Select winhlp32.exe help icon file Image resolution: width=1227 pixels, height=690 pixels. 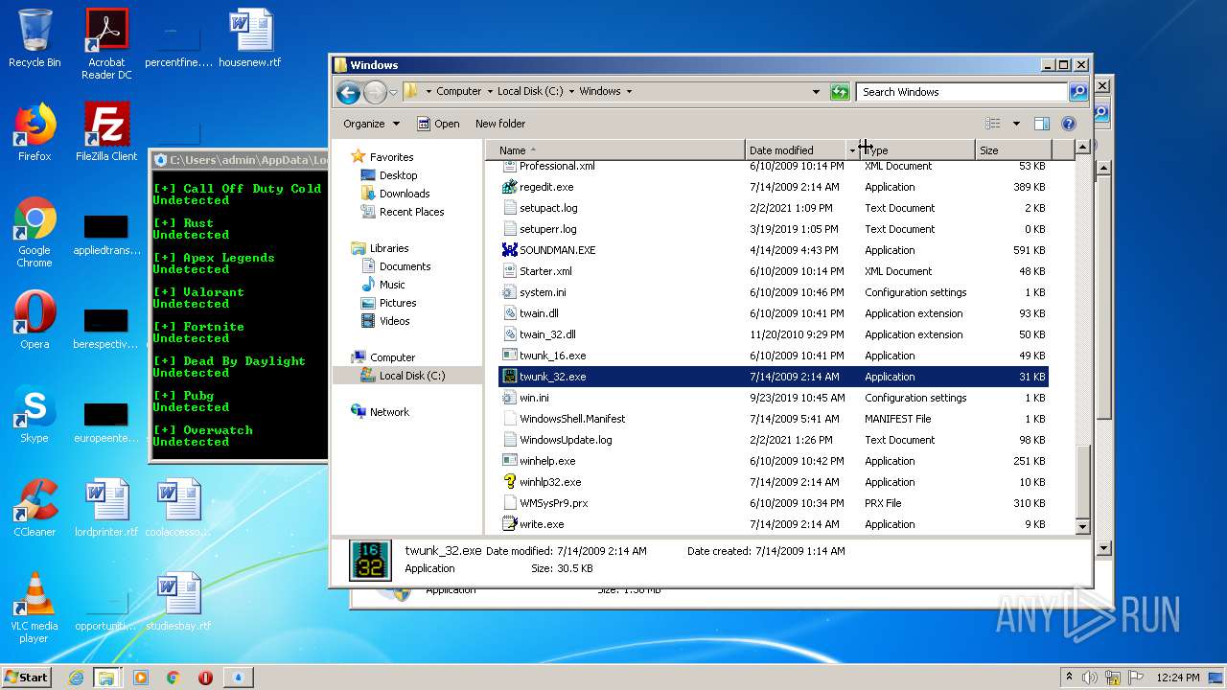pos(510,482)
